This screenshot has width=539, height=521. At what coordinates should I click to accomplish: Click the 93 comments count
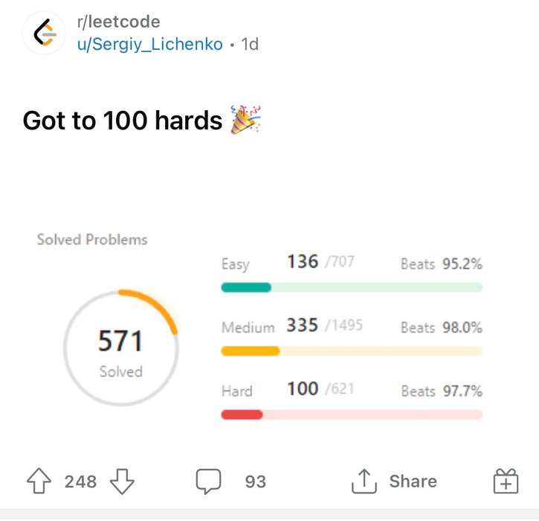256,481
